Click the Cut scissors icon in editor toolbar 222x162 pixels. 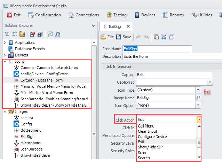pyautogui.click(x=164, y=37)
